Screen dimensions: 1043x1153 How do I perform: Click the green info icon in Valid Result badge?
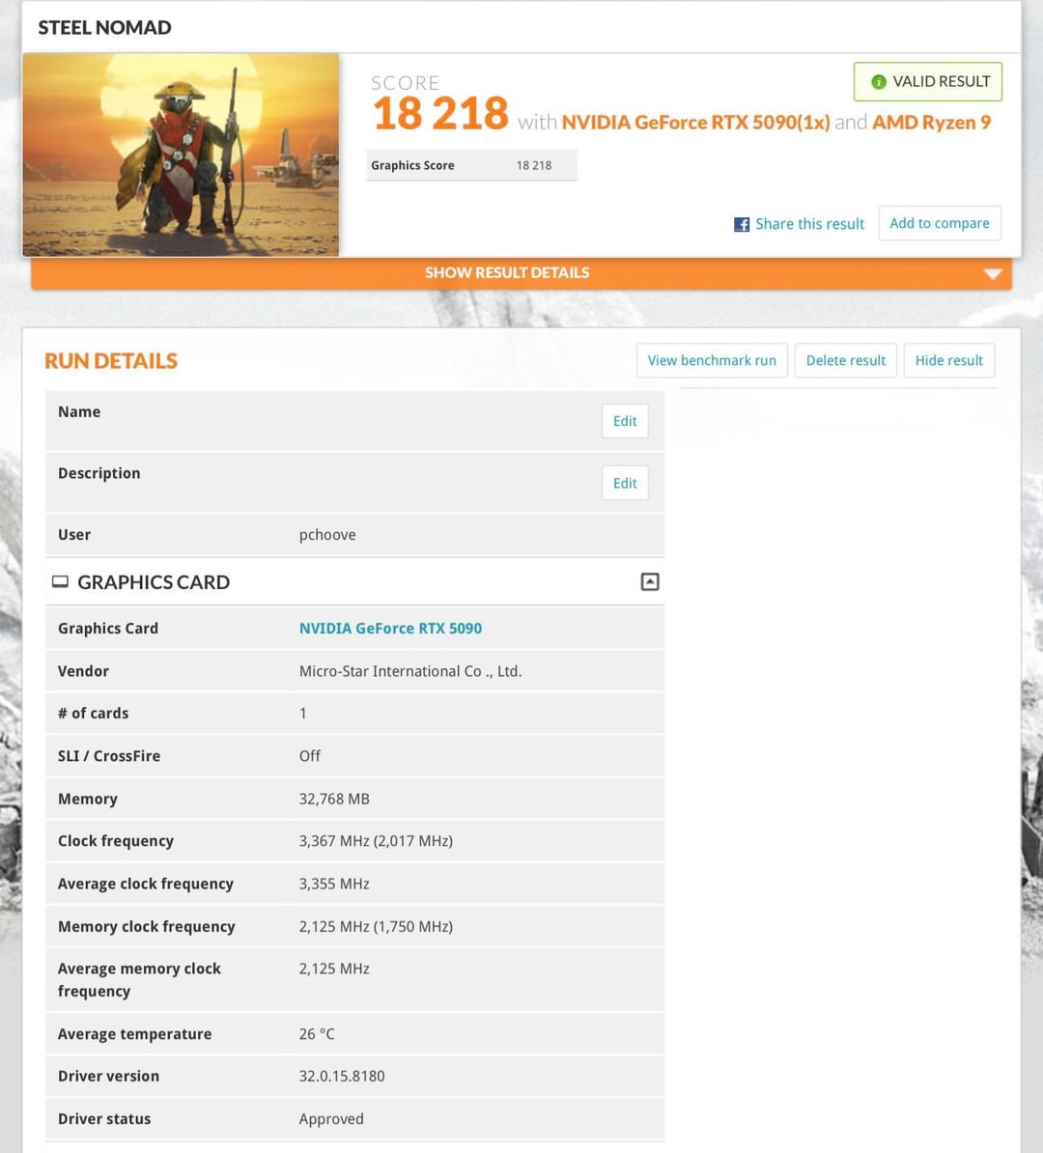click(878, 82)
